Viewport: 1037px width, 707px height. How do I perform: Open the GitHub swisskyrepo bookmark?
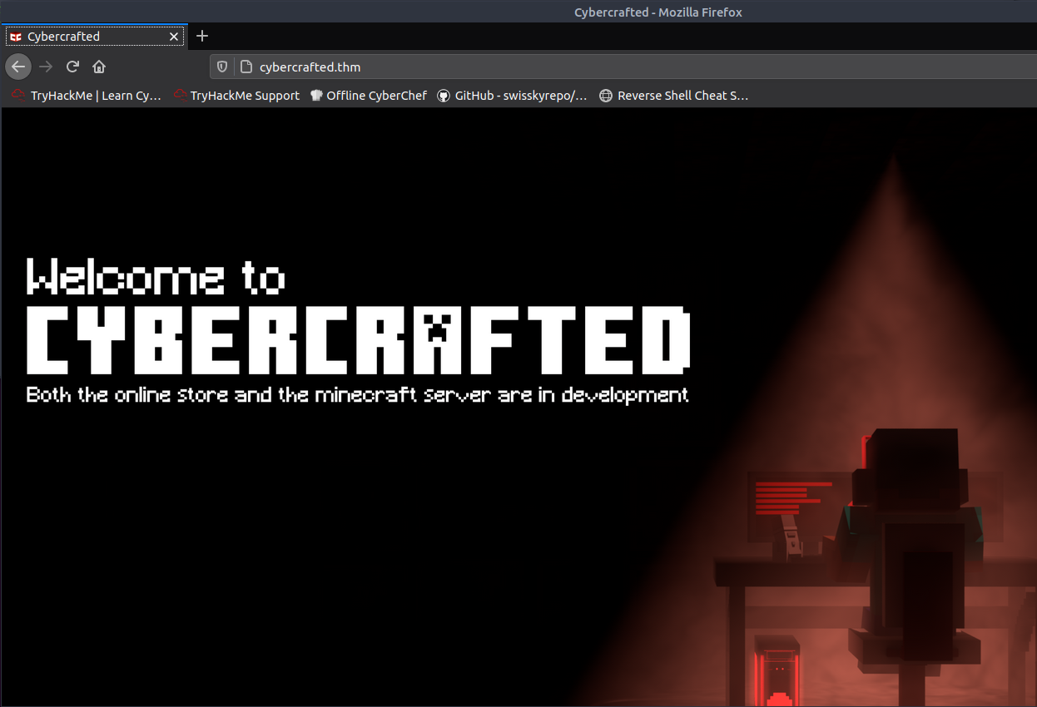pos(513,96)
